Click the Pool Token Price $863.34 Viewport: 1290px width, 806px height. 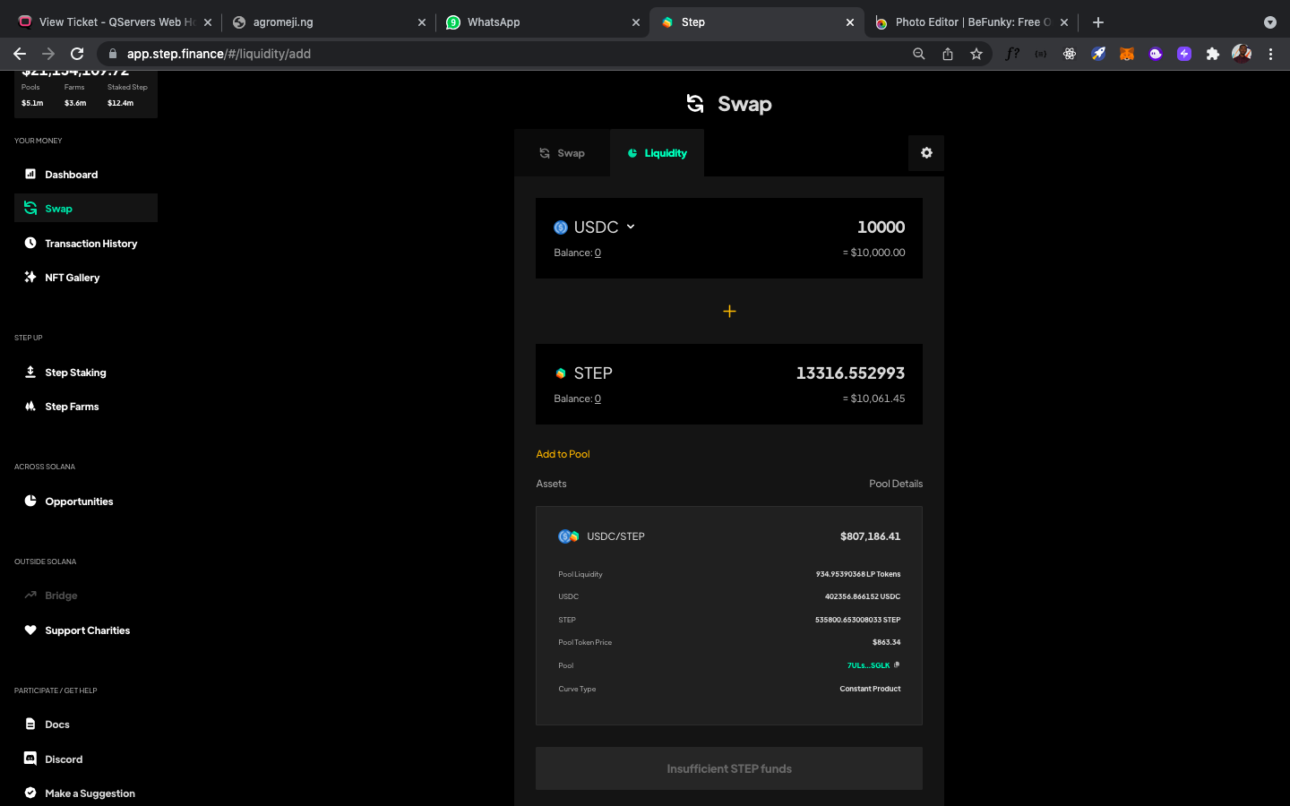pyautogui.click(x=886, y=642)
